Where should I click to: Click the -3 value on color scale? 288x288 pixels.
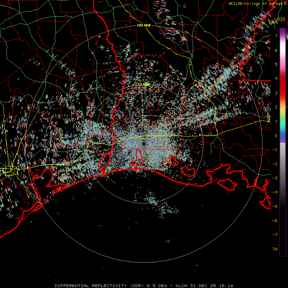pos(275,178)
